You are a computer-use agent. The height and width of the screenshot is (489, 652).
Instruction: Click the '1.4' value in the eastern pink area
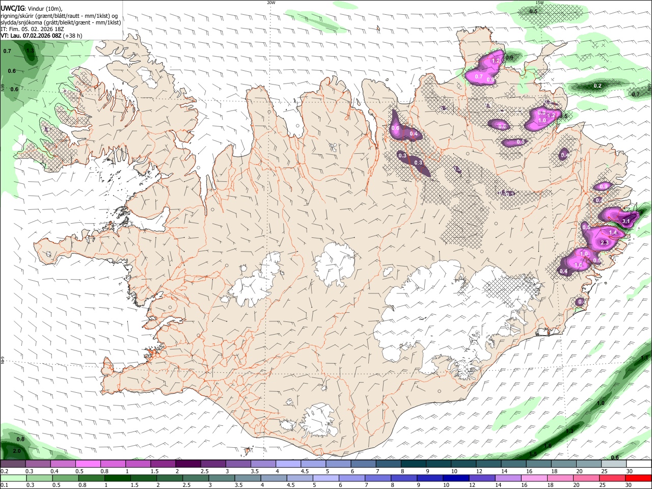(613, 232)
